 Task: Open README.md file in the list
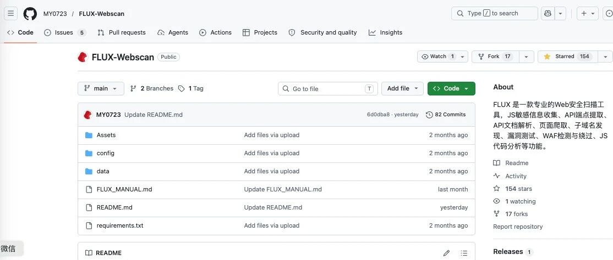[114, 207]
